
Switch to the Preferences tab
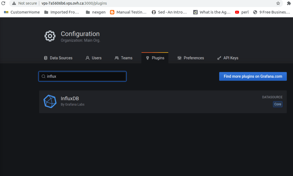191,58
